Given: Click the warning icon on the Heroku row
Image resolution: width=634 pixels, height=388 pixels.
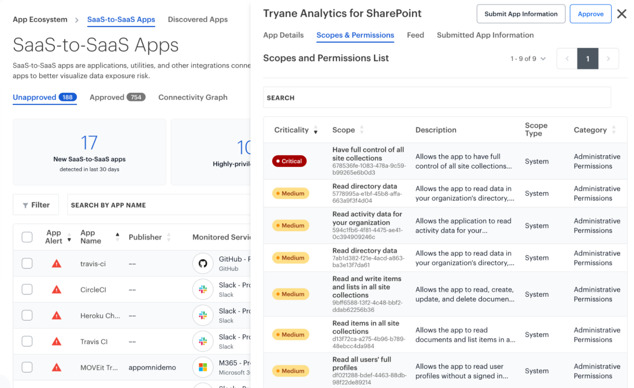Looking at the screenshot, I should pyautogui.click(x=57, y=315).
